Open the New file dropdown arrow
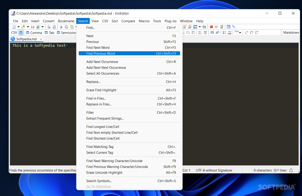 click(19, 27)
